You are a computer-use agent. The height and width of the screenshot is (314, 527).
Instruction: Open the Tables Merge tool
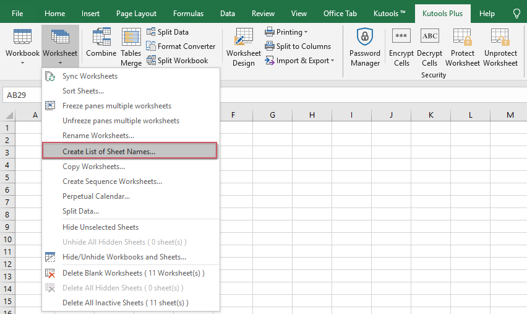tap(131, 48)
